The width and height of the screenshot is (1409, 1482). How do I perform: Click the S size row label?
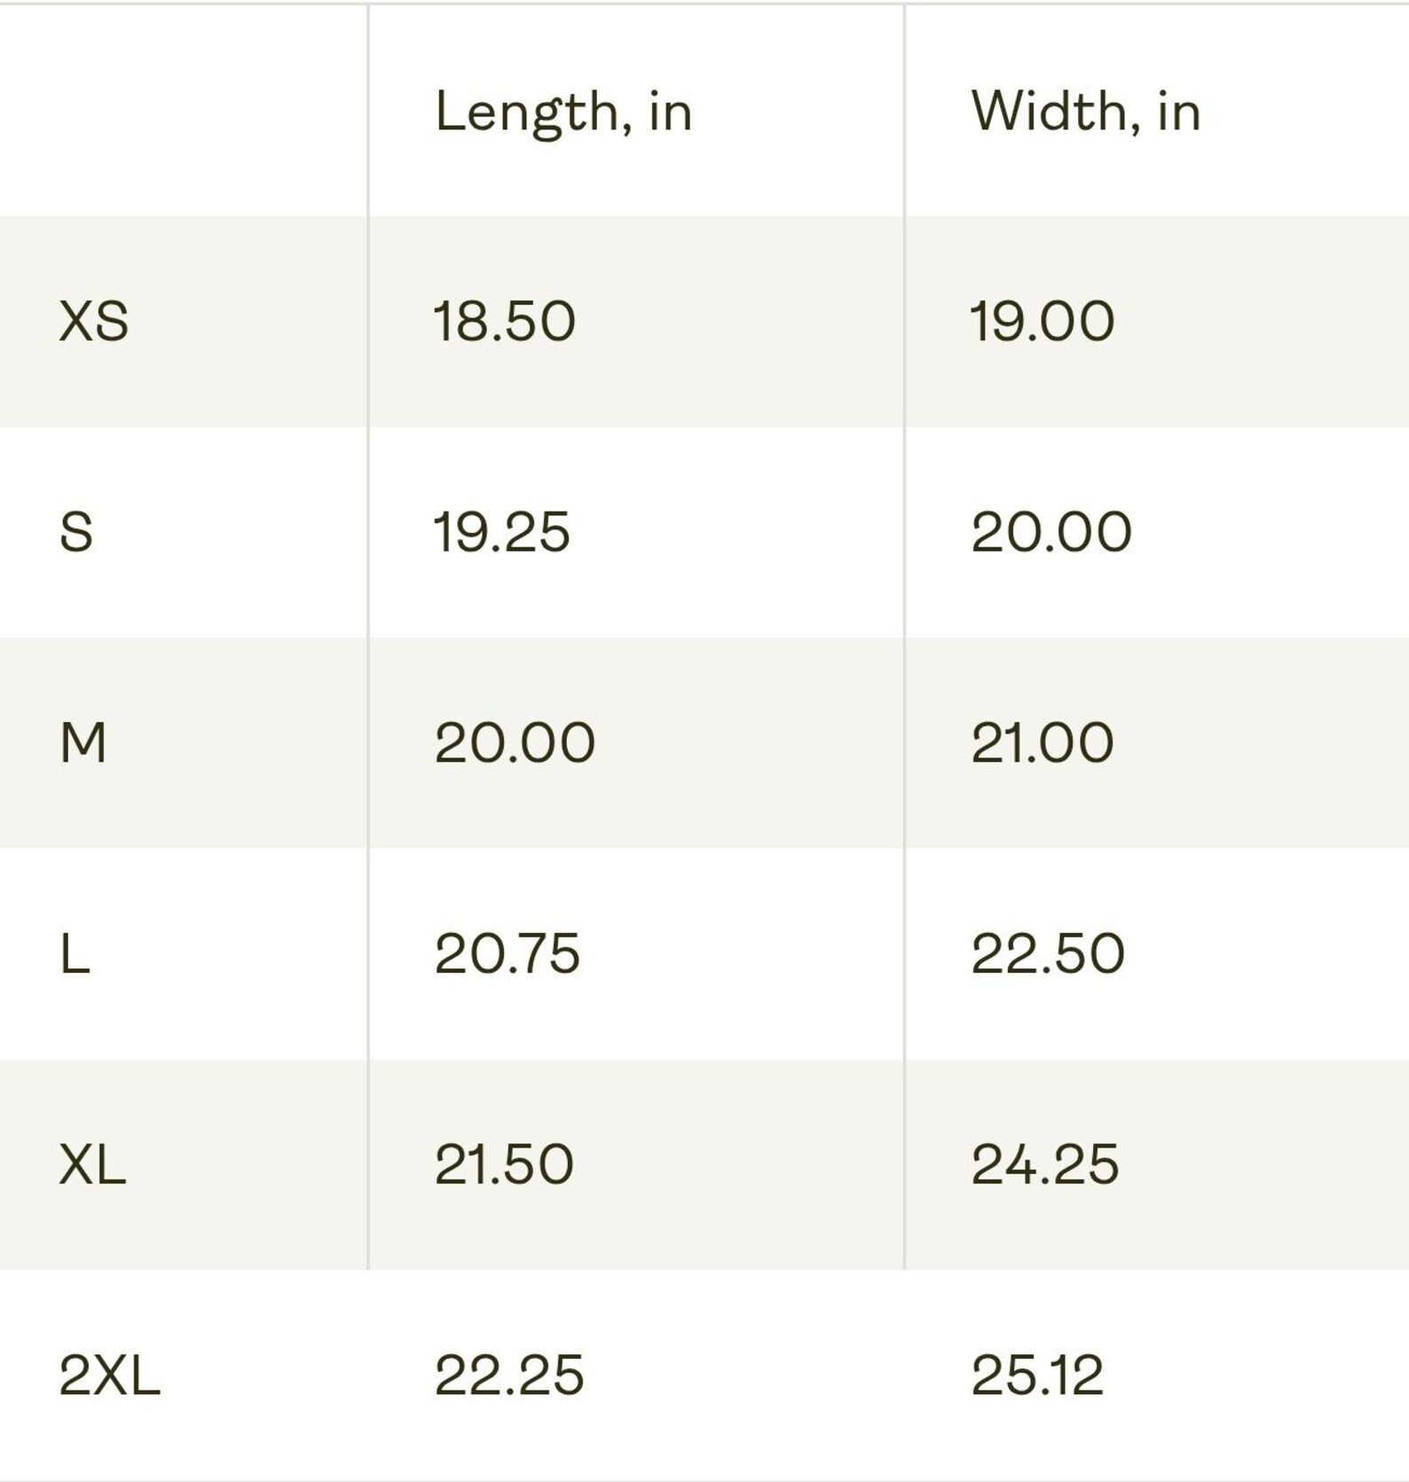[x=76, y=532]
